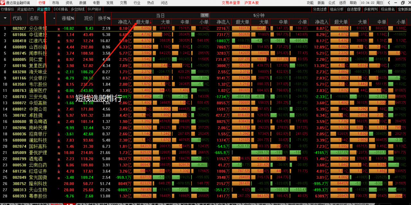The height and width of the screenshot is (205, 411).
Task: Click the R margin marker on 中信建投 row
Action: pyautogui.click(x=59, y=35)
